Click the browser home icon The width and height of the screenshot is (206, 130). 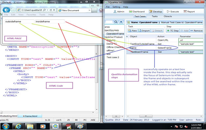point(101,10)
